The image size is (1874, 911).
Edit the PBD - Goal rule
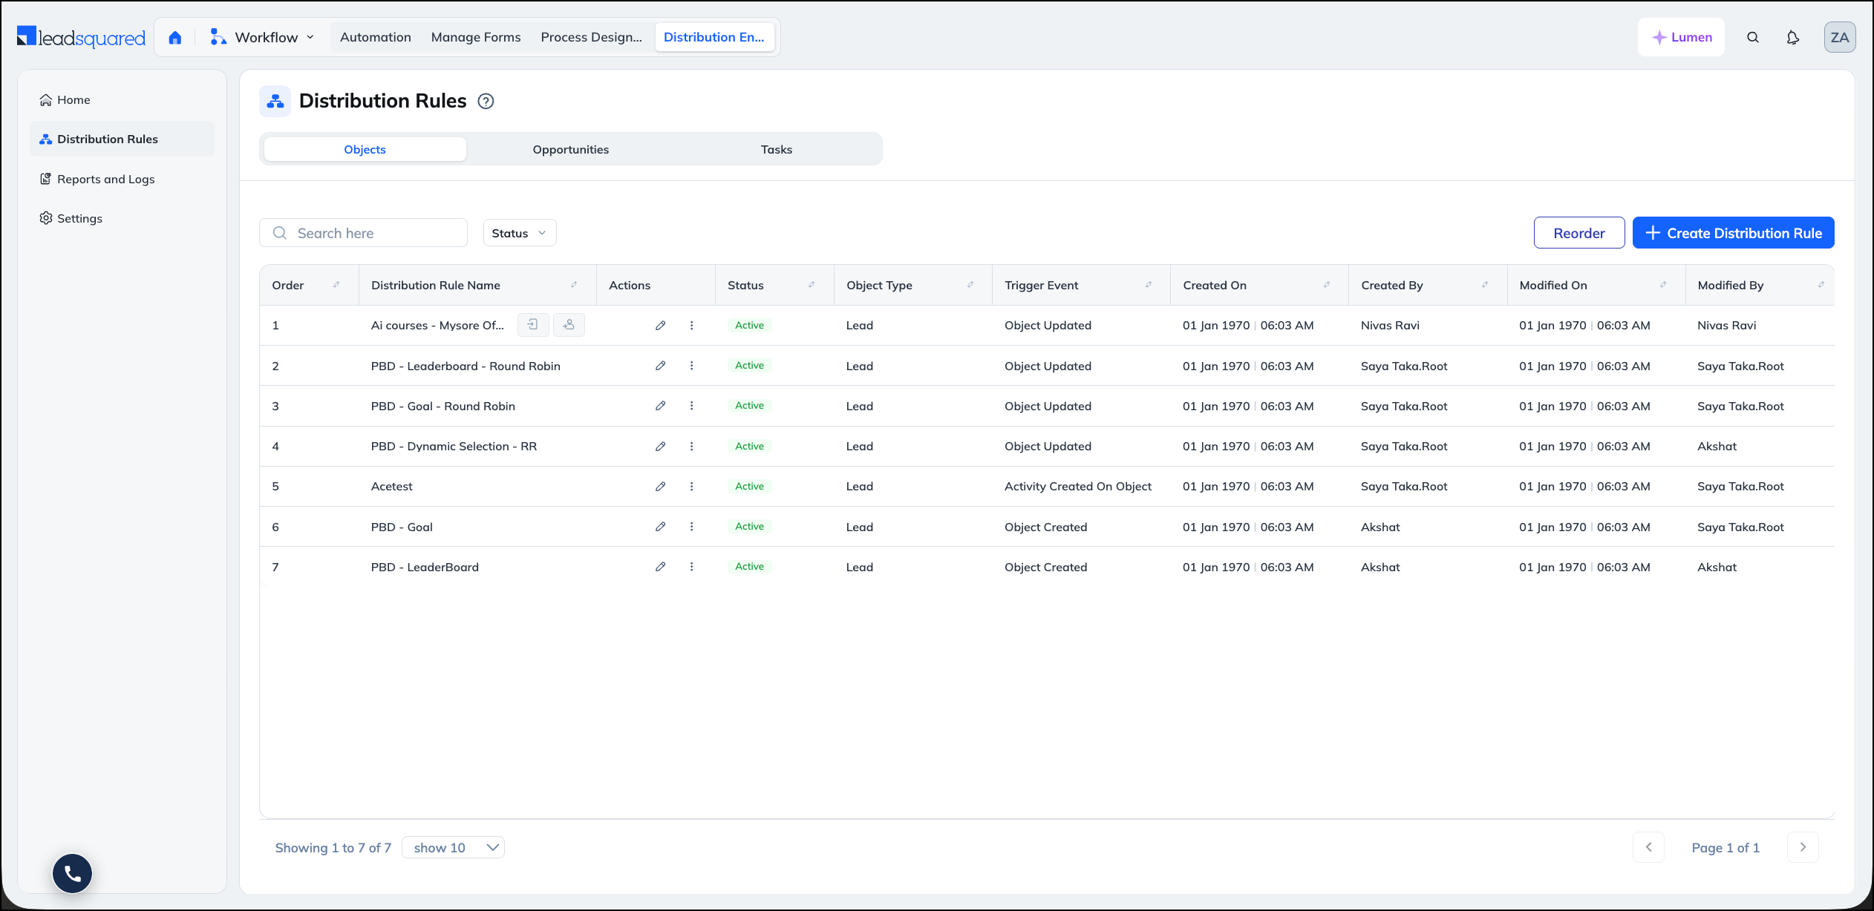click(x=660, y=527)
